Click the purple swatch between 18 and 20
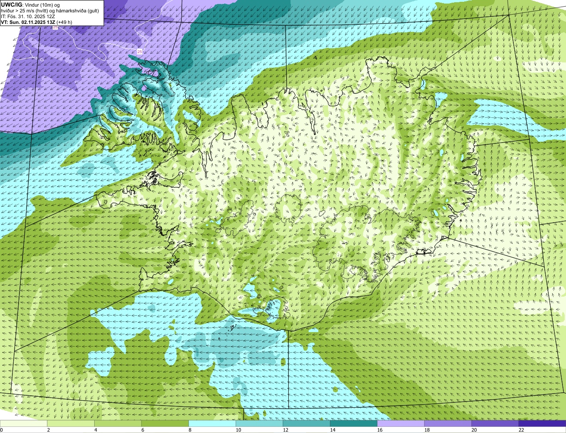This screenshot has height=433, width=566. tap(448, 423)
